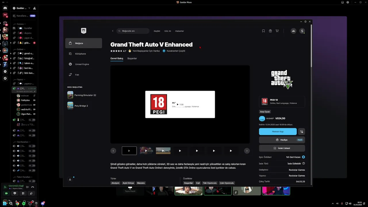Click the Hemen Kap buy button
The image size is (368, 207).
(x=278, y=132)
